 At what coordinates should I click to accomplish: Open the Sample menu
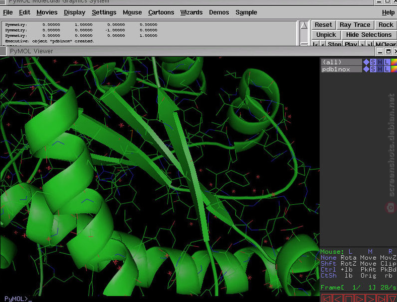coord(246,13)
